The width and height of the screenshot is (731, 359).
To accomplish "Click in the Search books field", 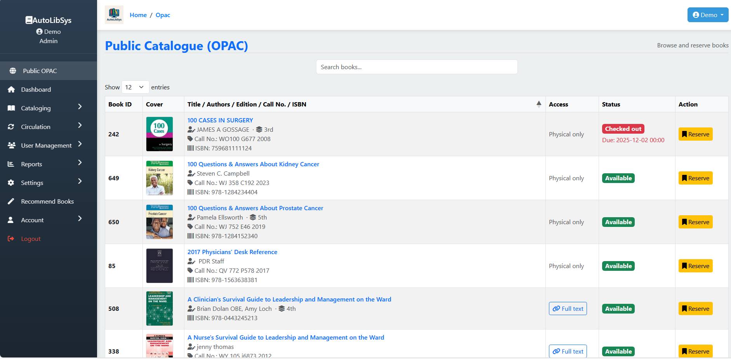I will pos(417,67).
